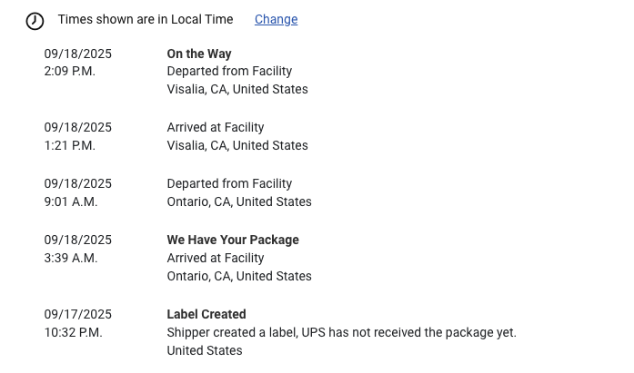Click 'Departed from Facility' for the Ontario entry

tap(229, 183)
